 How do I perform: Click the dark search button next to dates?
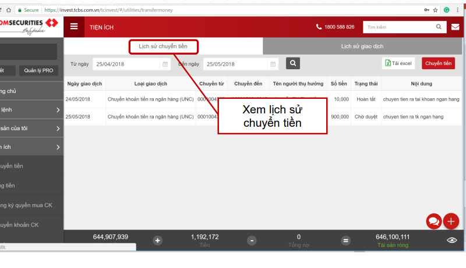point(293,63)
